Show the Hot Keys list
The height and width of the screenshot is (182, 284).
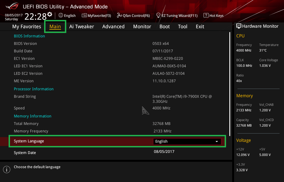pos(214,16)
